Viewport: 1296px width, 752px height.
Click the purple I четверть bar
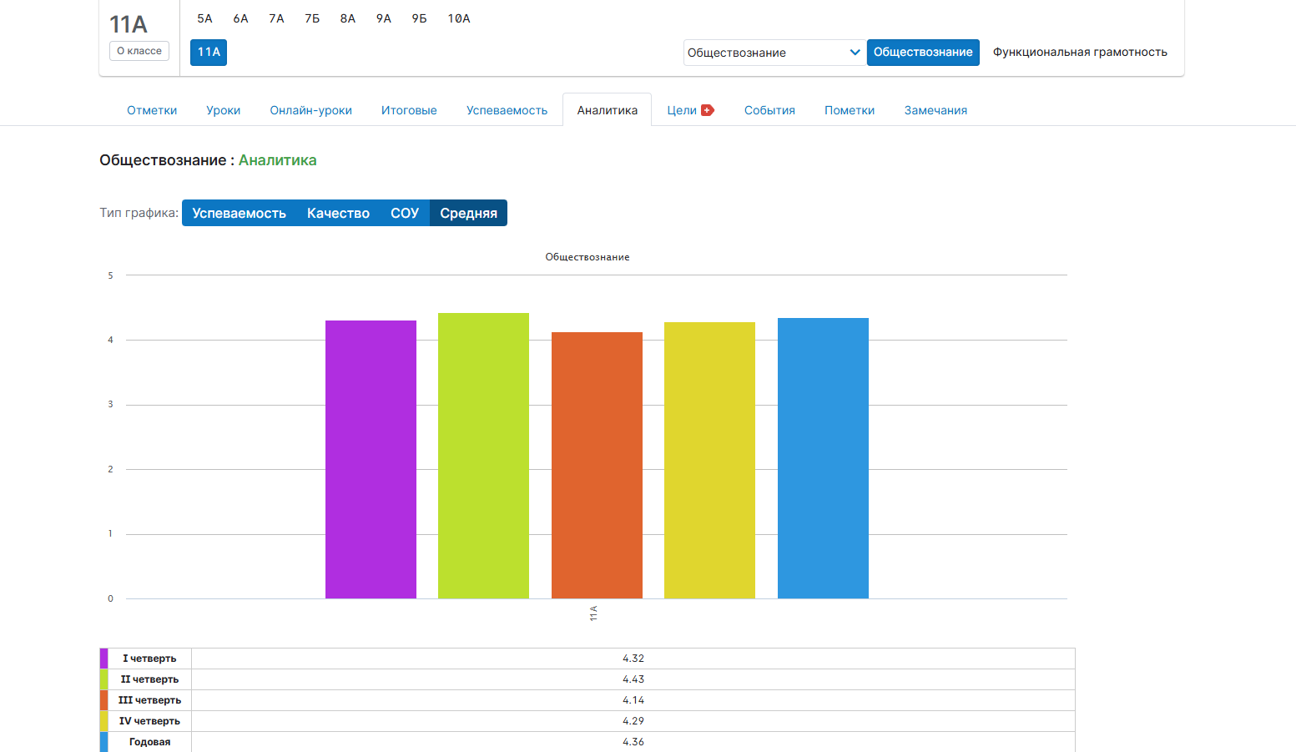371,459
